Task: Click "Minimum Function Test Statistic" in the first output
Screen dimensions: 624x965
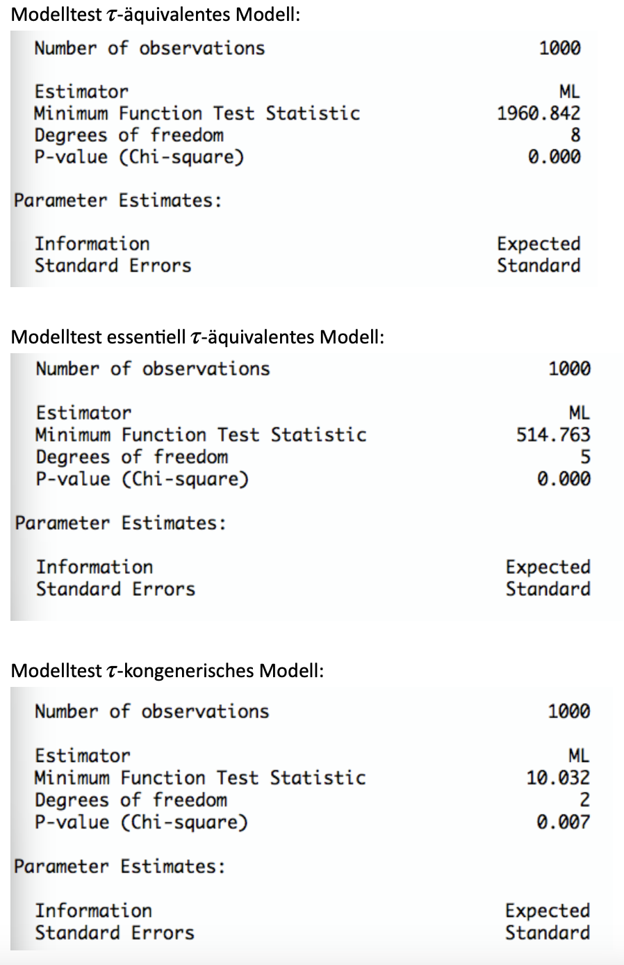Action: [x=197, y=113]
